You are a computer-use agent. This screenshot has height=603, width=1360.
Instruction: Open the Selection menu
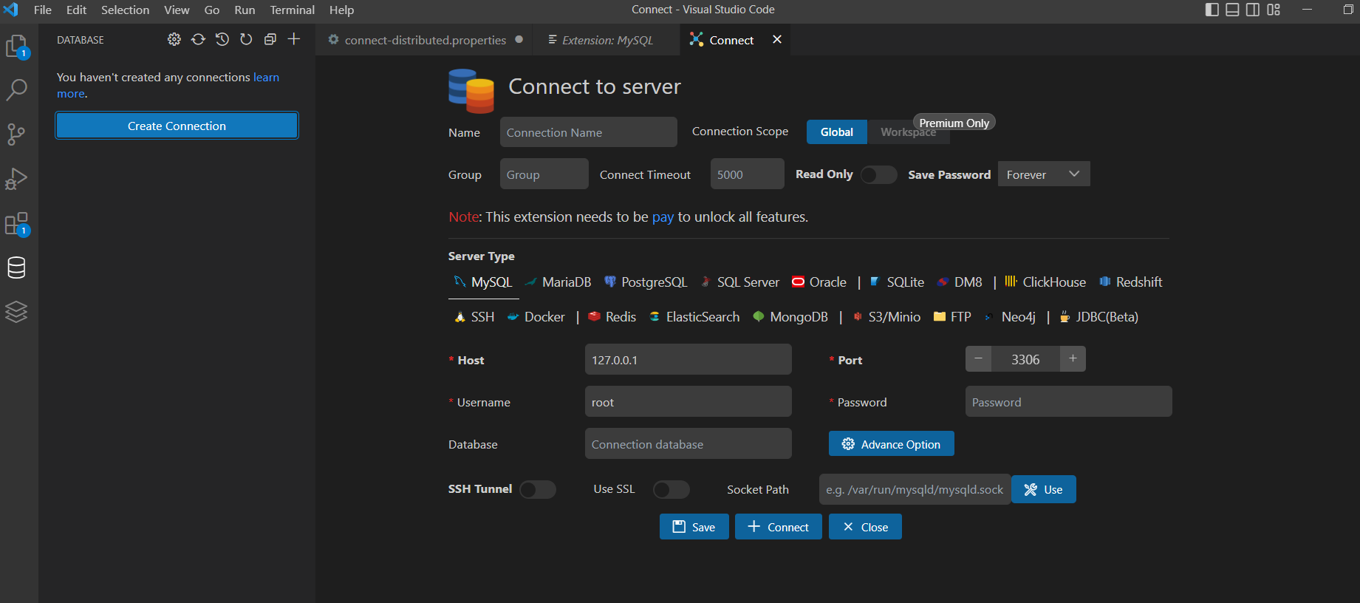[x=125, y=10]
